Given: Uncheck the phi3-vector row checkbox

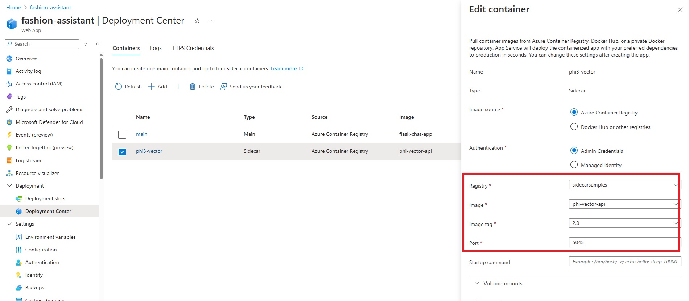Looking at the screenshot, I should click(x=122, y=152).
